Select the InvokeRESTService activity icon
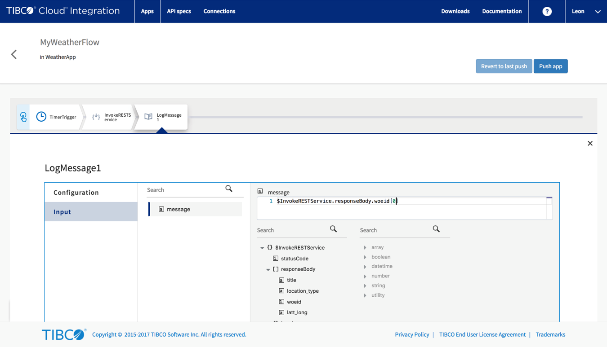607x347 pixels. 96,117
